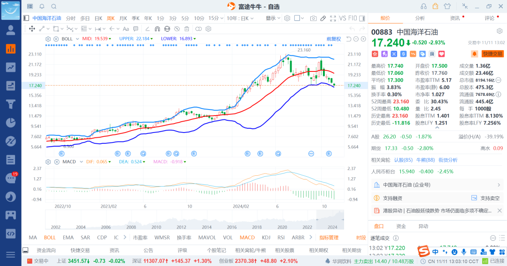Screen dimensions: 507x266
Task: Open the price alert bell icon
Action: (x=475, y=54)
